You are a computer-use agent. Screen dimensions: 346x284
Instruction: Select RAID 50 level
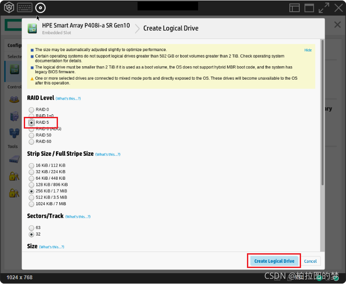pos(32,136)
